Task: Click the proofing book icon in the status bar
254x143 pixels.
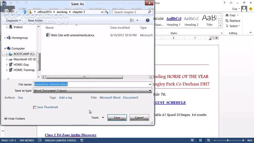Action: pos(40,140)
